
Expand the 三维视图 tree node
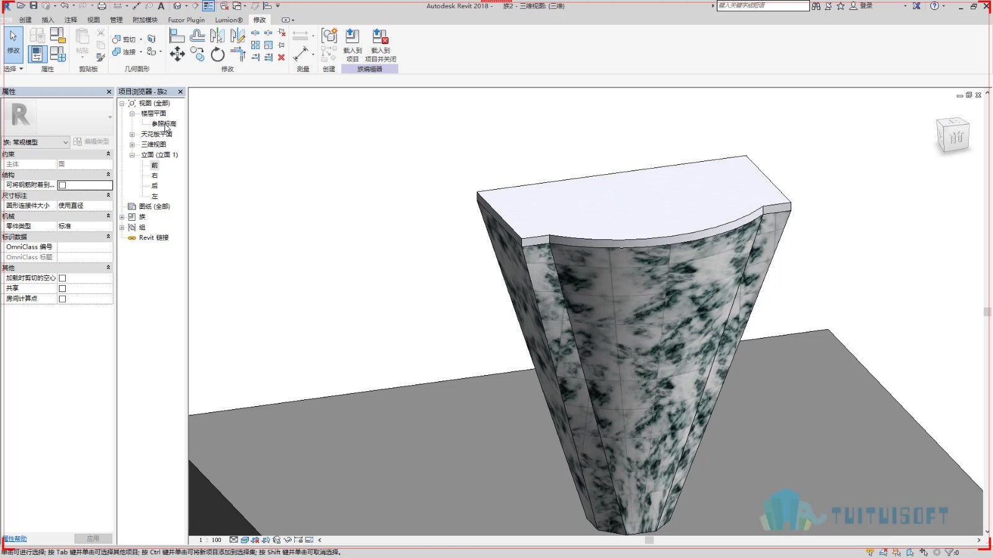point(132,144)
